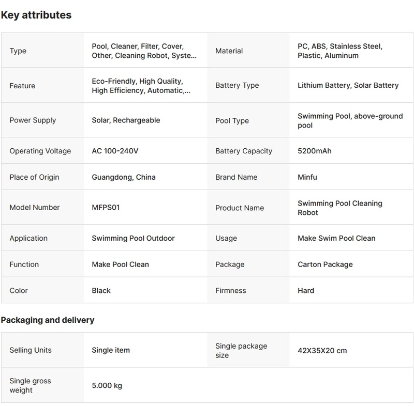This screenshot has height=407, width=414.
Task: Select the "Black" color value
Action: tap(101, 290)
